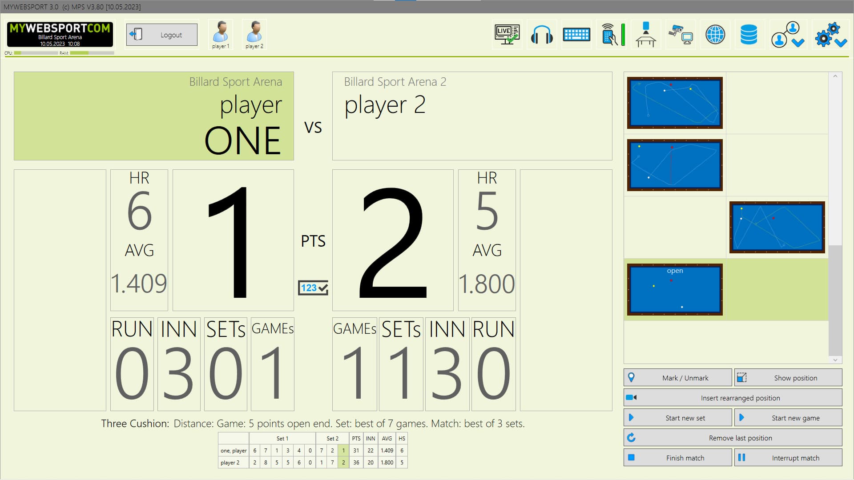The width and height of the screenshot is (854, 480).
Task: Select the open position thumbnail
Action: 675,290
